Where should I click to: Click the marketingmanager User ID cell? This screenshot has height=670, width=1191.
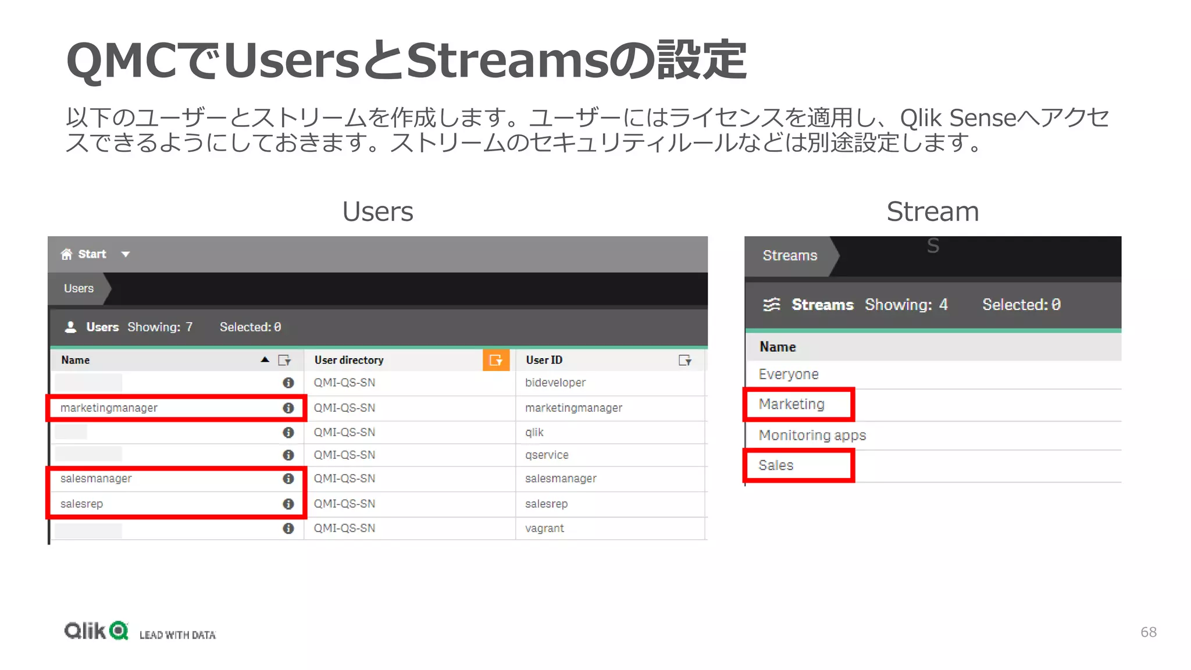[x=573, y=408]
